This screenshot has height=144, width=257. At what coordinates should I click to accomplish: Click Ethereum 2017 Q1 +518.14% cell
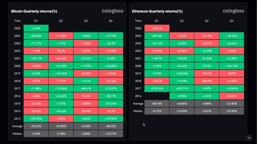click(157, 88)
